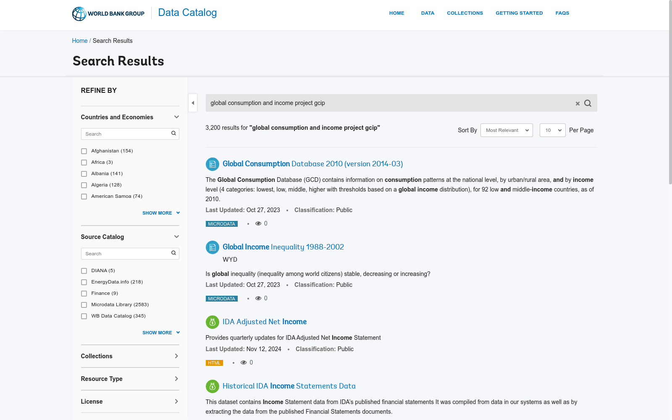Click the IDA Adjusted Net Income icon
The height and width of the screenshot is (420, 672).
click(x=213, y=322)
